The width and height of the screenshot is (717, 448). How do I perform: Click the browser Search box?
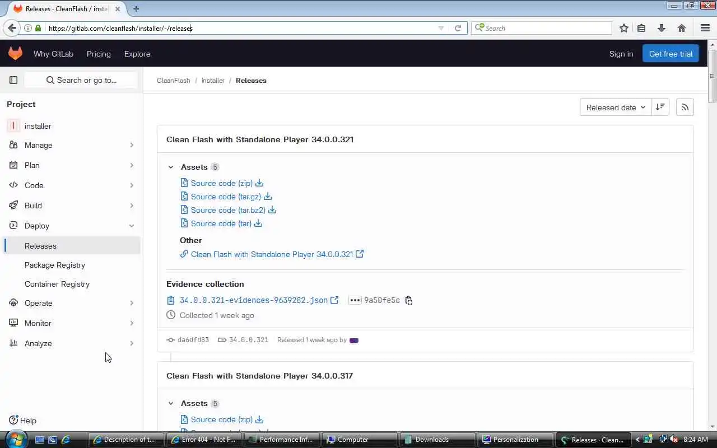tap(541, 28)
